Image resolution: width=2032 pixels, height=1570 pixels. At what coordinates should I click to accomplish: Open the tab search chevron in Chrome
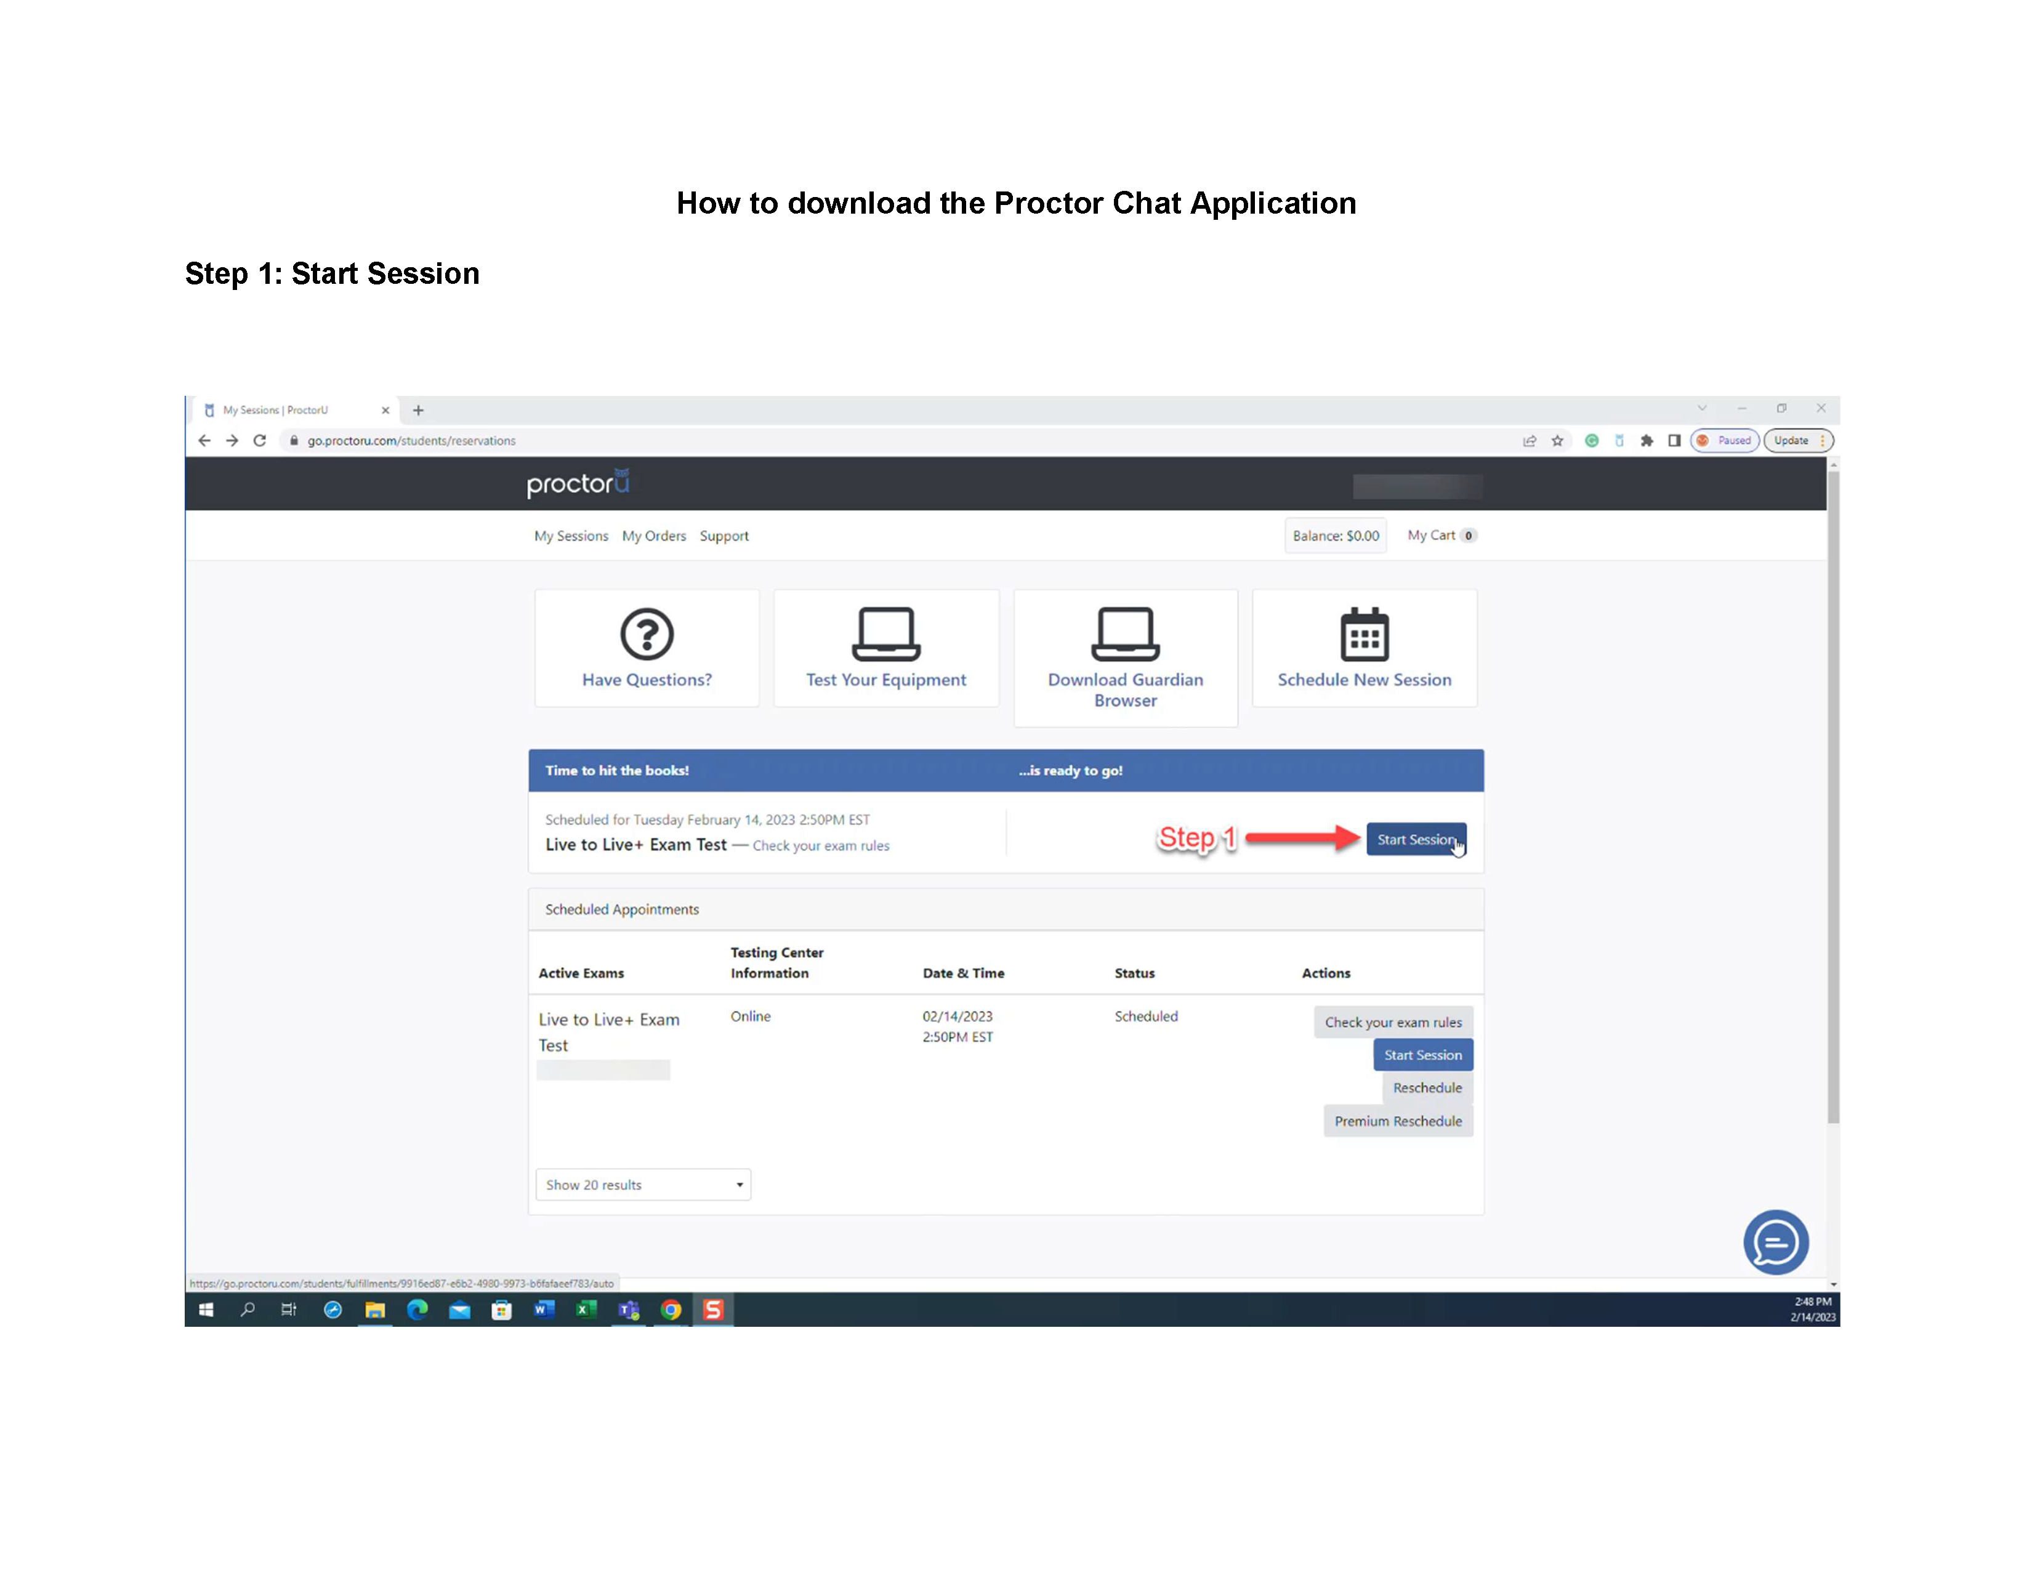click(x=1702, y=408)
